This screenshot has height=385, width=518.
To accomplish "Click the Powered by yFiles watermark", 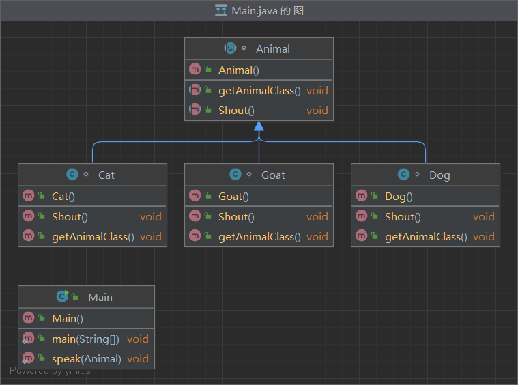I will click(x=50, y=371).
